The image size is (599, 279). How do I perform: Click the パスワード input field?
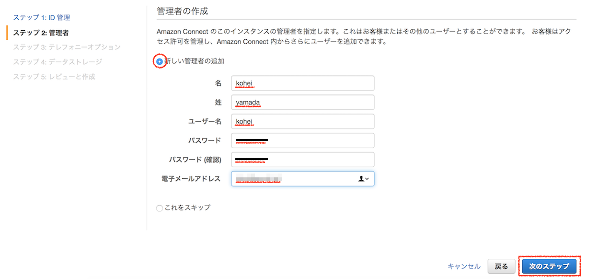pos(303,140)
